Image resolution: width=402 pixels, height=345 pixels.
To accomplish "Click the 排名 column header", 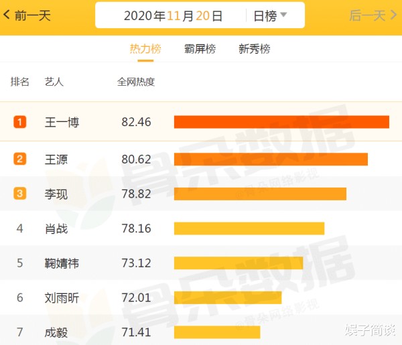I will tap(19, 82).
